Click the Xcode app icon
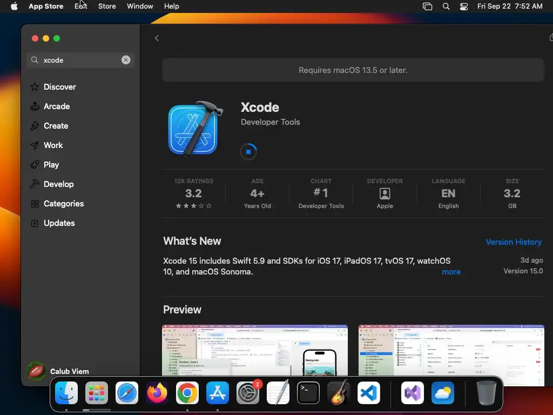Viewport: 553px width, 415px height. (x=195, y=129)
